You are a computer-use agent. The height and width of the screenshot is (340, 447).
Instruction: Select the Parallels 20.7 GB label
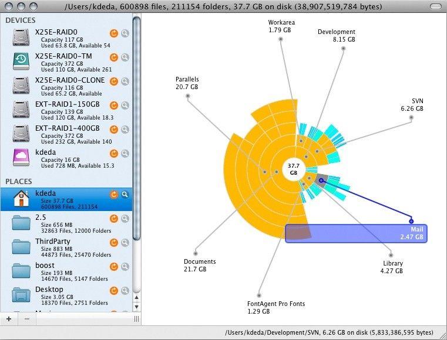pyautogui.click(x=187, y=83)
